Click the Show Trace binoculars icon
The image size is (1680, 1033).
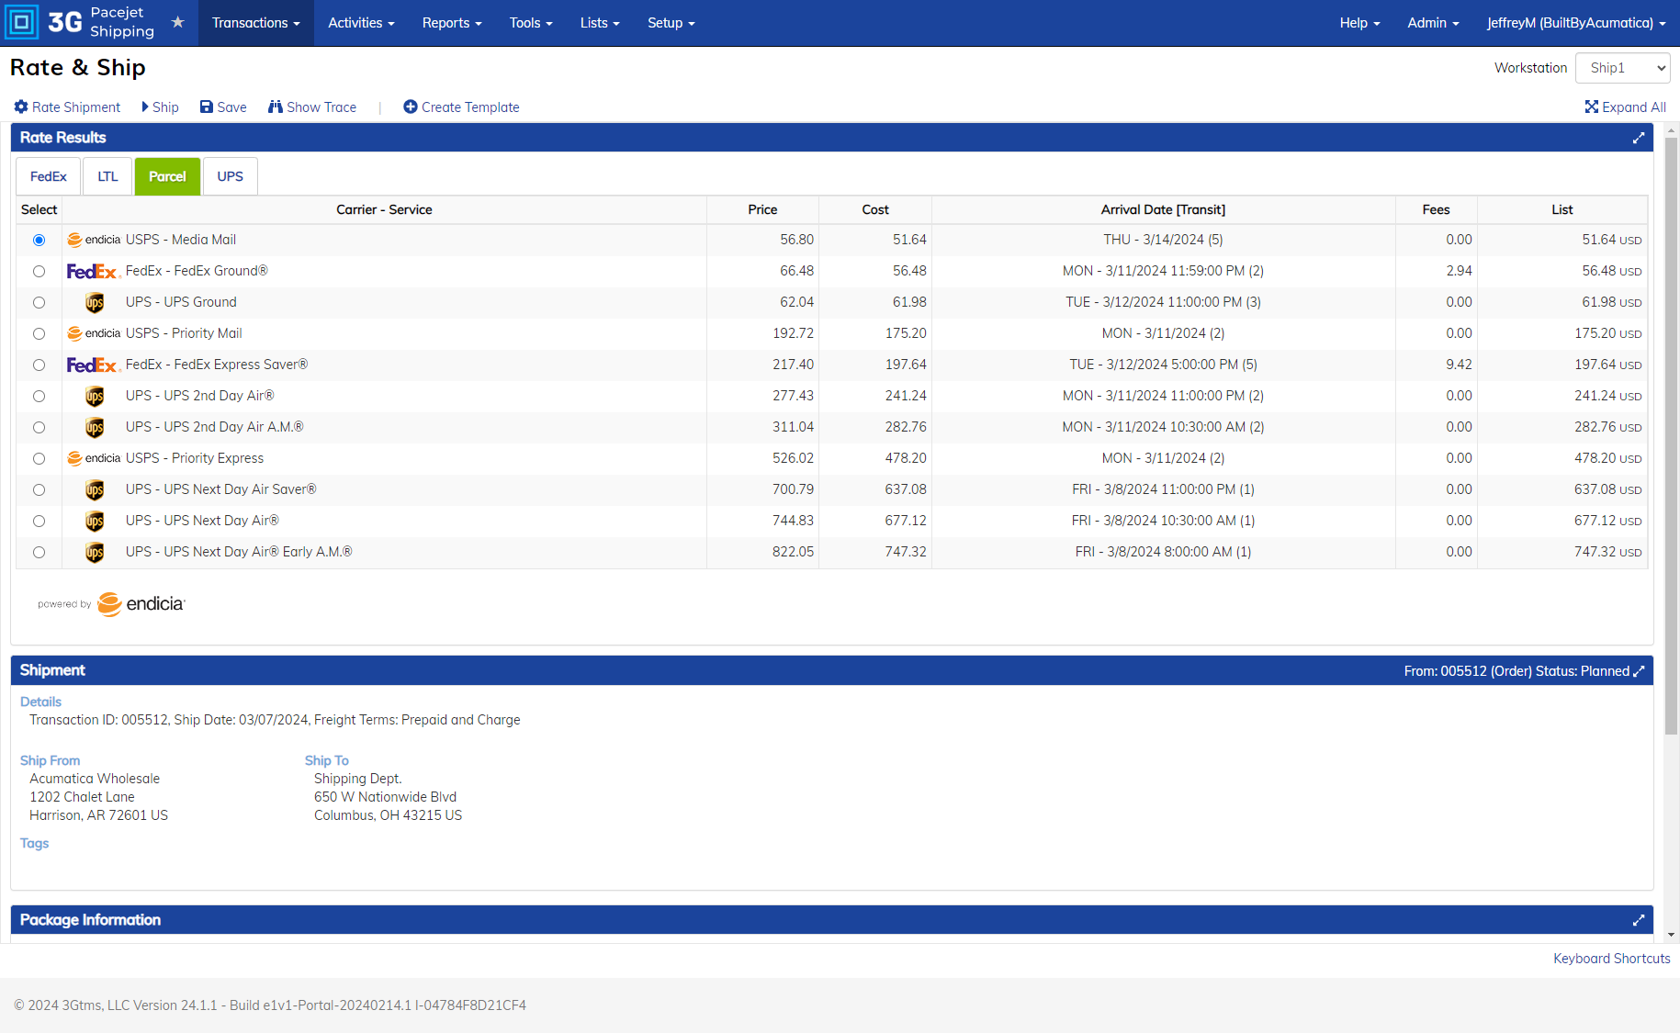(276, 107)
